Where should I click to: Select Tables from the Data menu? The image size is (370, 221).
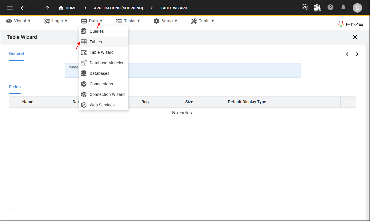tap(96, 42)
